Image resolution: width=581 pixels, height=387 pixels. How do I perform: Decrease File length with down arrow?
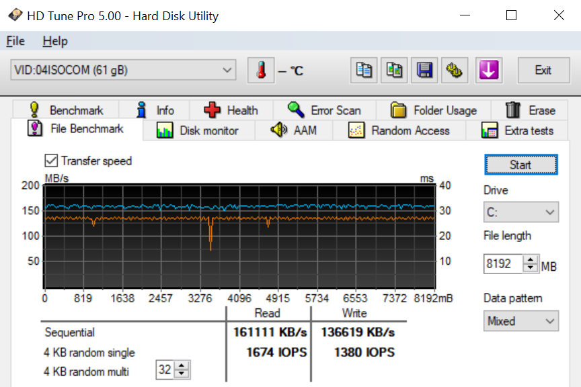pos(531,268)
